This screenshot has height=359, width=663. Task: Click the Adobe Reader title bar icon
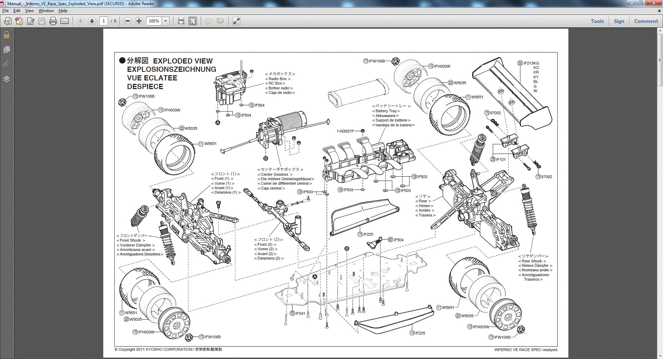3,3
